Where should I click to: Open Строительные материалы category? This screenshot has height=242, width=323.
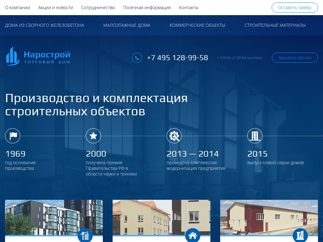coord(275,25)
